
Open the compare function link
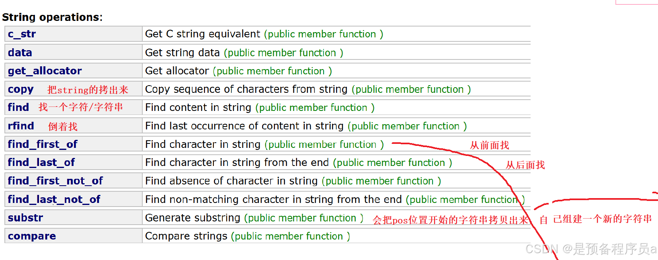32,236
